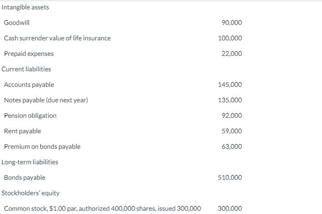Click the Long-term liabilities heading
322x214 pixels.
[x=30, y=162]
